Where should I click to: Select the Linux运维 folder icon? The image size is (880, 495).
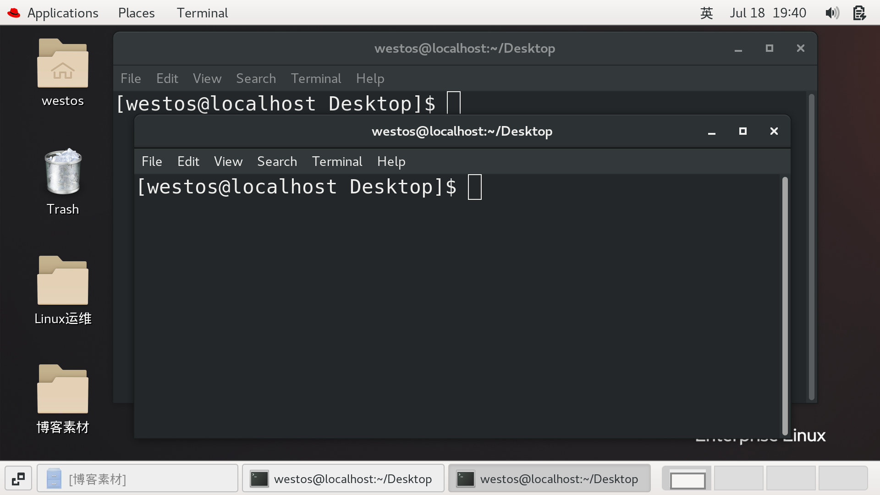63,280
